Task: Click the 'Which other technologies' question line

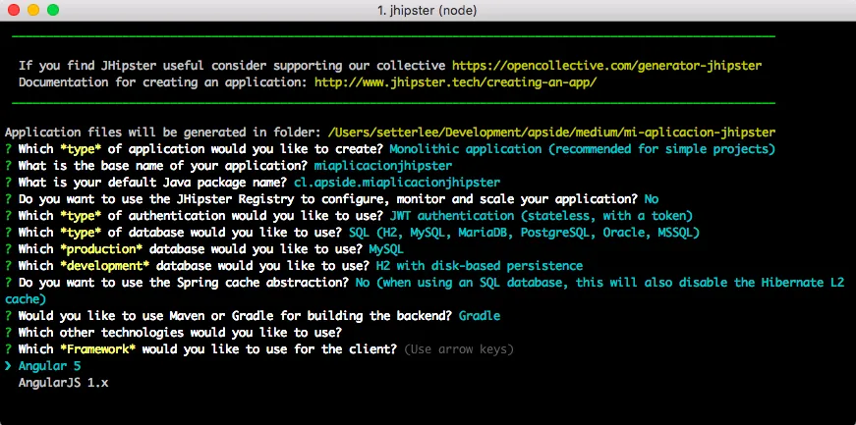Action: point(180,333)
